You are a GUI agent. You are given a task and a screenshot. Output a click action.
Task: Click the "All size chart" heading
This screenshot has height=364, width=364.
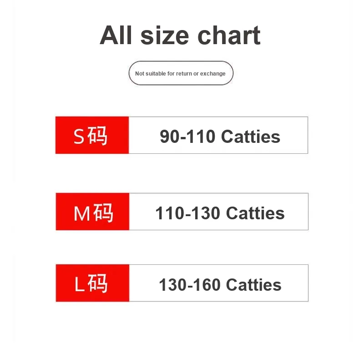pyautogui.click(x=180, y=35)
